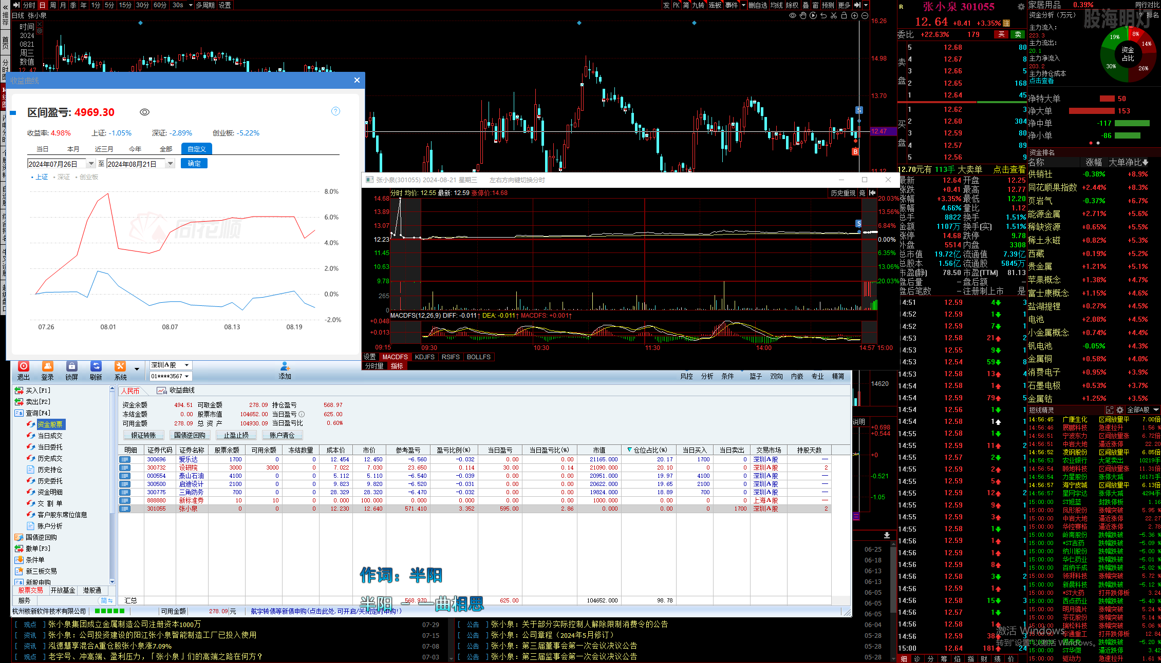Click the 卖出[F2] sell entry
The width and height of the screenshot is (1161, 663).
pyautogui.click(x=33, y=402)
